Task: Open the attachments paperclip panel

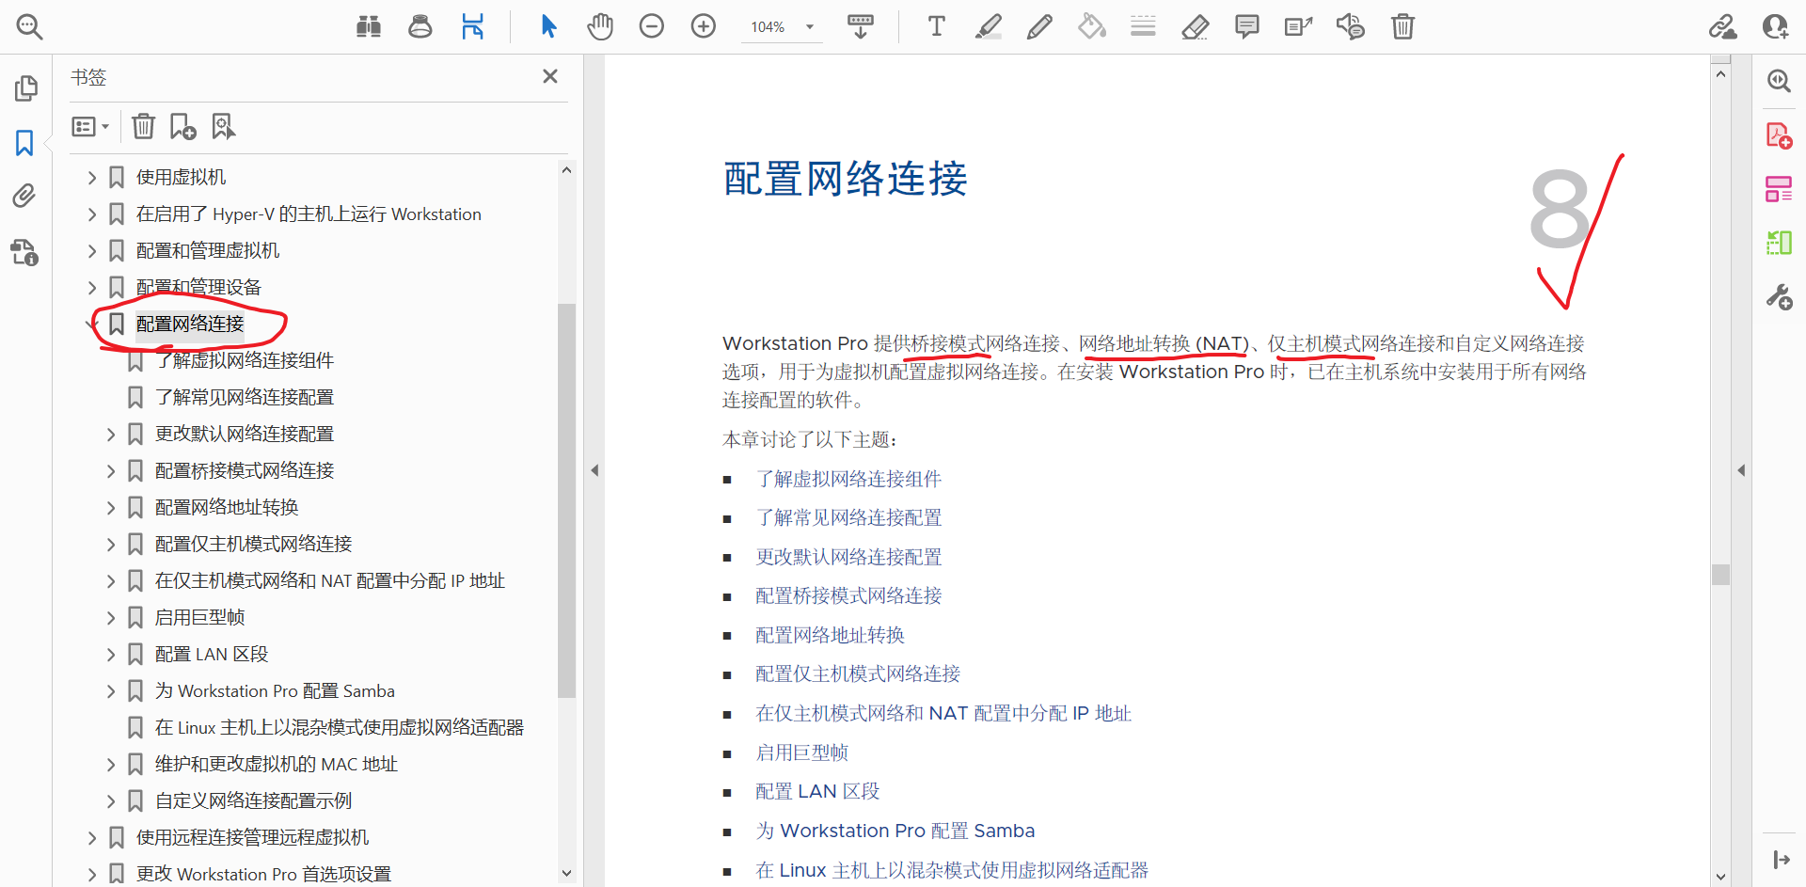Action: point(24,196)
